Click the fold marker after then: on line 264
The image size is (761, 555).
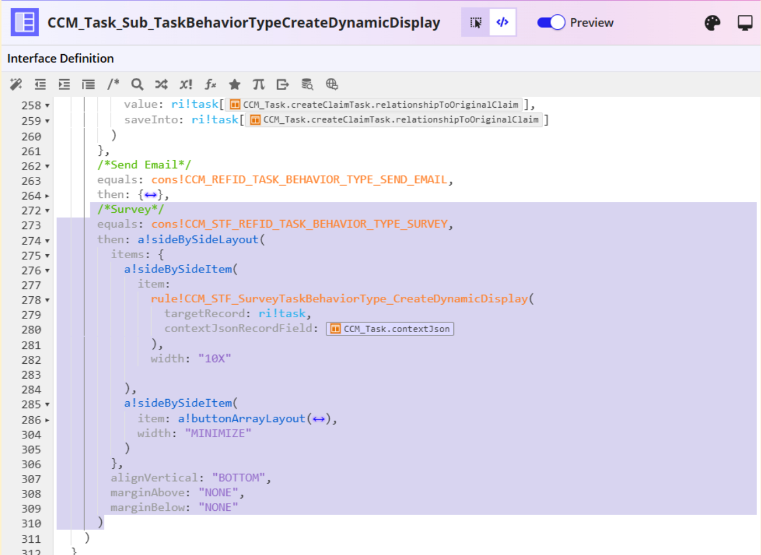pyautogui.click(x=150, y=195)
